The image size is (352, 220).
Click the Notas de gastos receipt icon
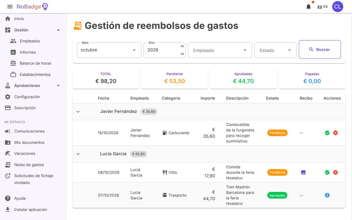coord(8,165)
